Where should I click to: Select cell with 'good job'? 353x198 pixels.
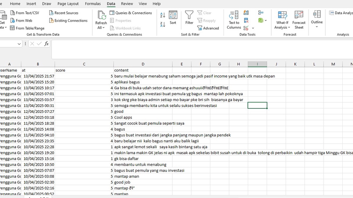click(143, 182)
